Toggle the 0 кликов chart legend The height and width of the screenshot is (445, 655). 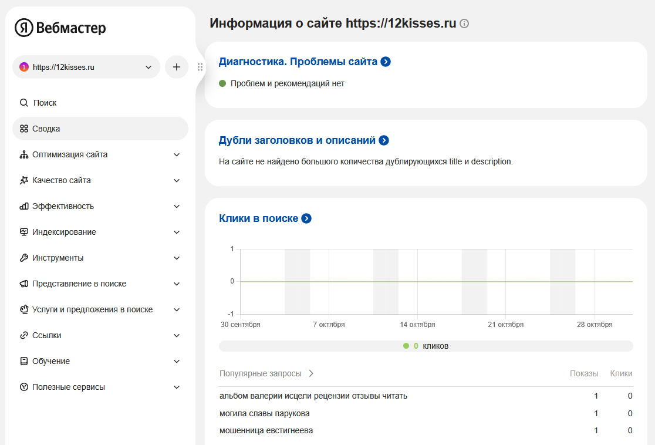426,346
